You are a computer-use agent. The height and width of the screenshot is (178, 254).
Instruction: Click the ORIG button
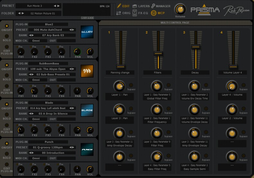(123, 13)
